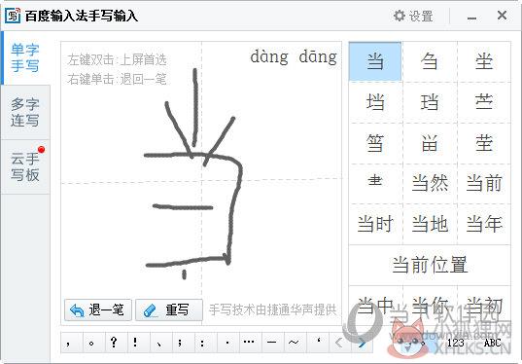This screenshot has height=364, width=522.
Task: Select candidate character 茔
Action: [x=484, y=143]
